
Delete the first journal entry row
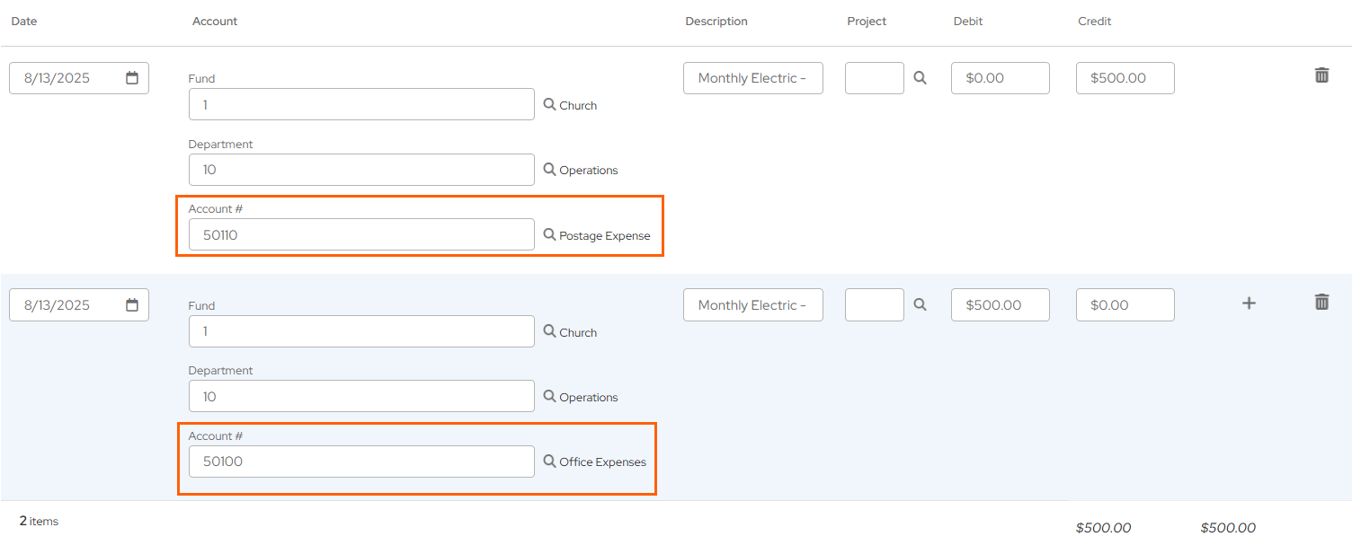click(x=1321, y=75)
